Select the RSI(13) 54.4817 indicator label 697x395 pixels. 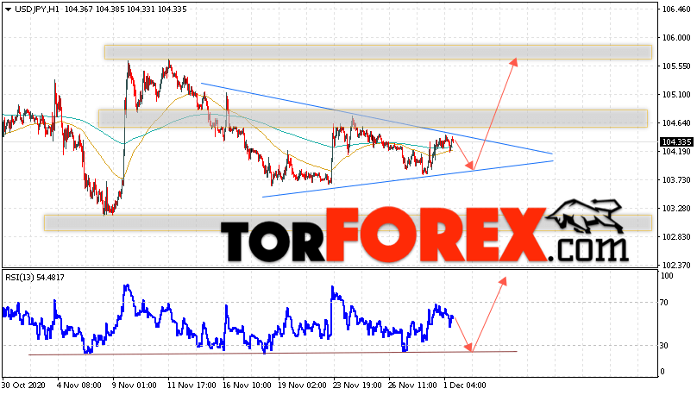tap(35, 278)
